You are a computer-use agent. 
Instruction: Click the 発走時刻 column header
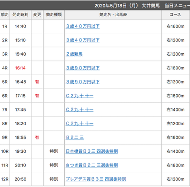click(x=20, y=15)
